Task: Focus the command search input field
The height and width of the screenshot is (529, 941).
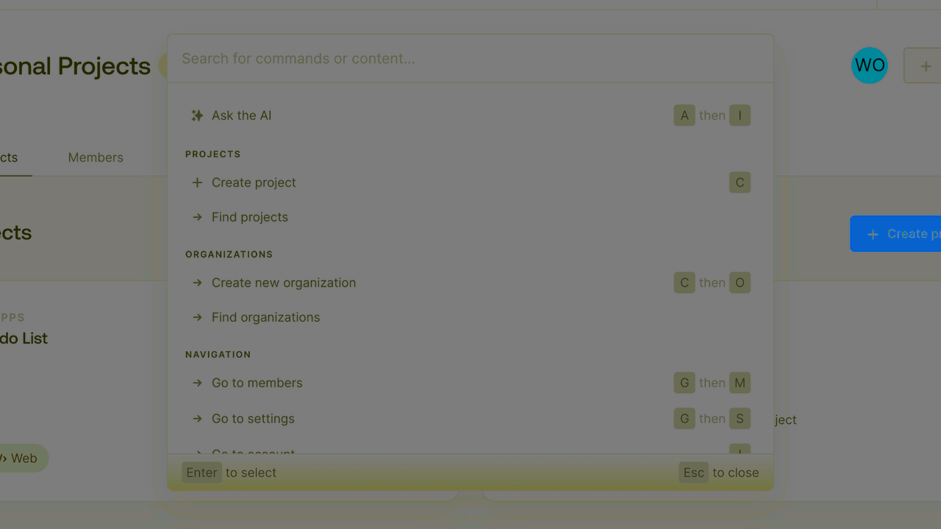Action: (470, 59)
